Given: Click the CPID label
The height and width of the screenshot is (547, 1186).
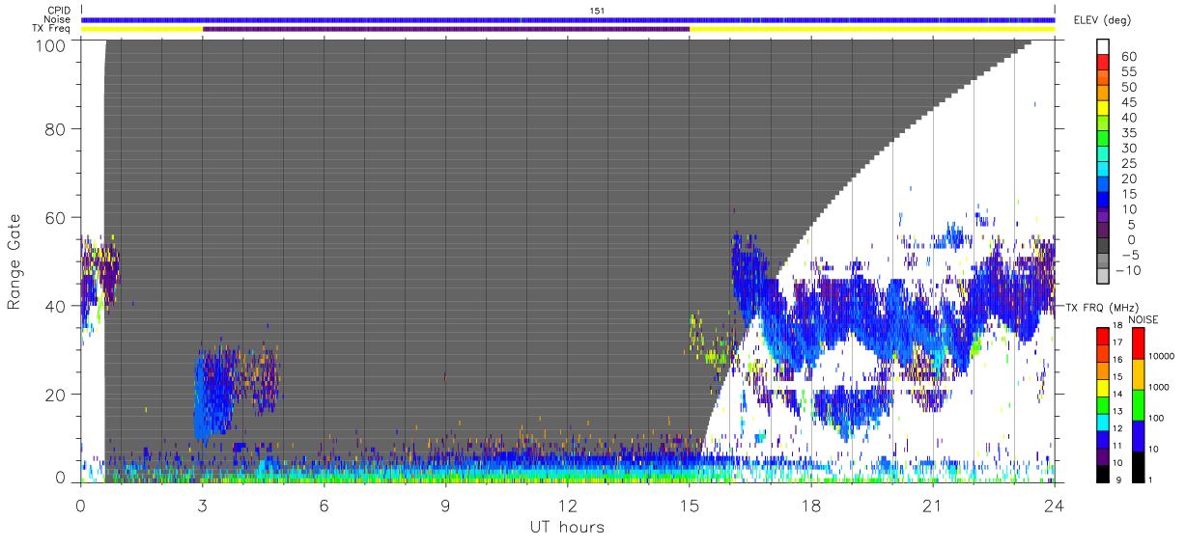Looking at the screenshot, I should coord(59,11).
